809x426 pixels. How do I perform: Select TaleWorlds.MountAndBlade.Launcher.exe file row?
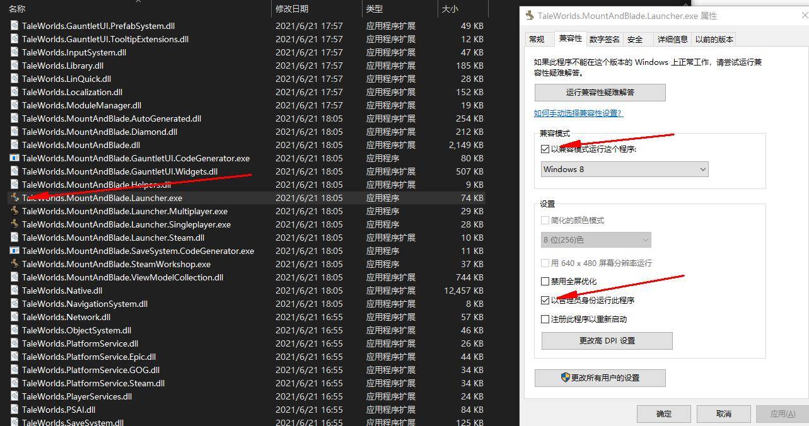pyautogui.click(x=247, y=198)
